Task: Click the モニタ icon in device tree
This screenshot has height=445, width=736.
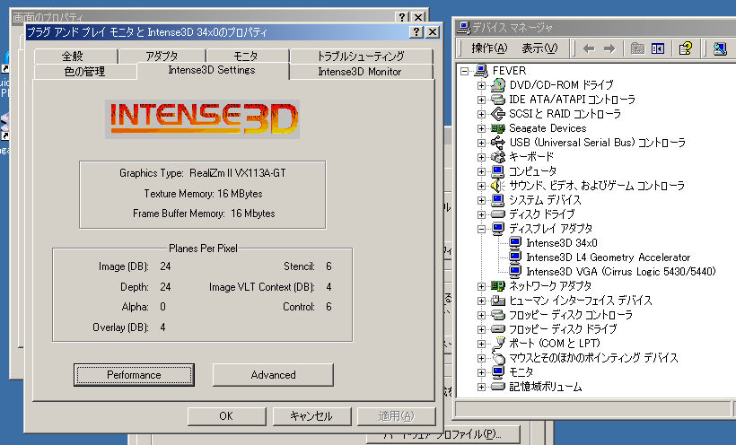Action: click(497, 372)
